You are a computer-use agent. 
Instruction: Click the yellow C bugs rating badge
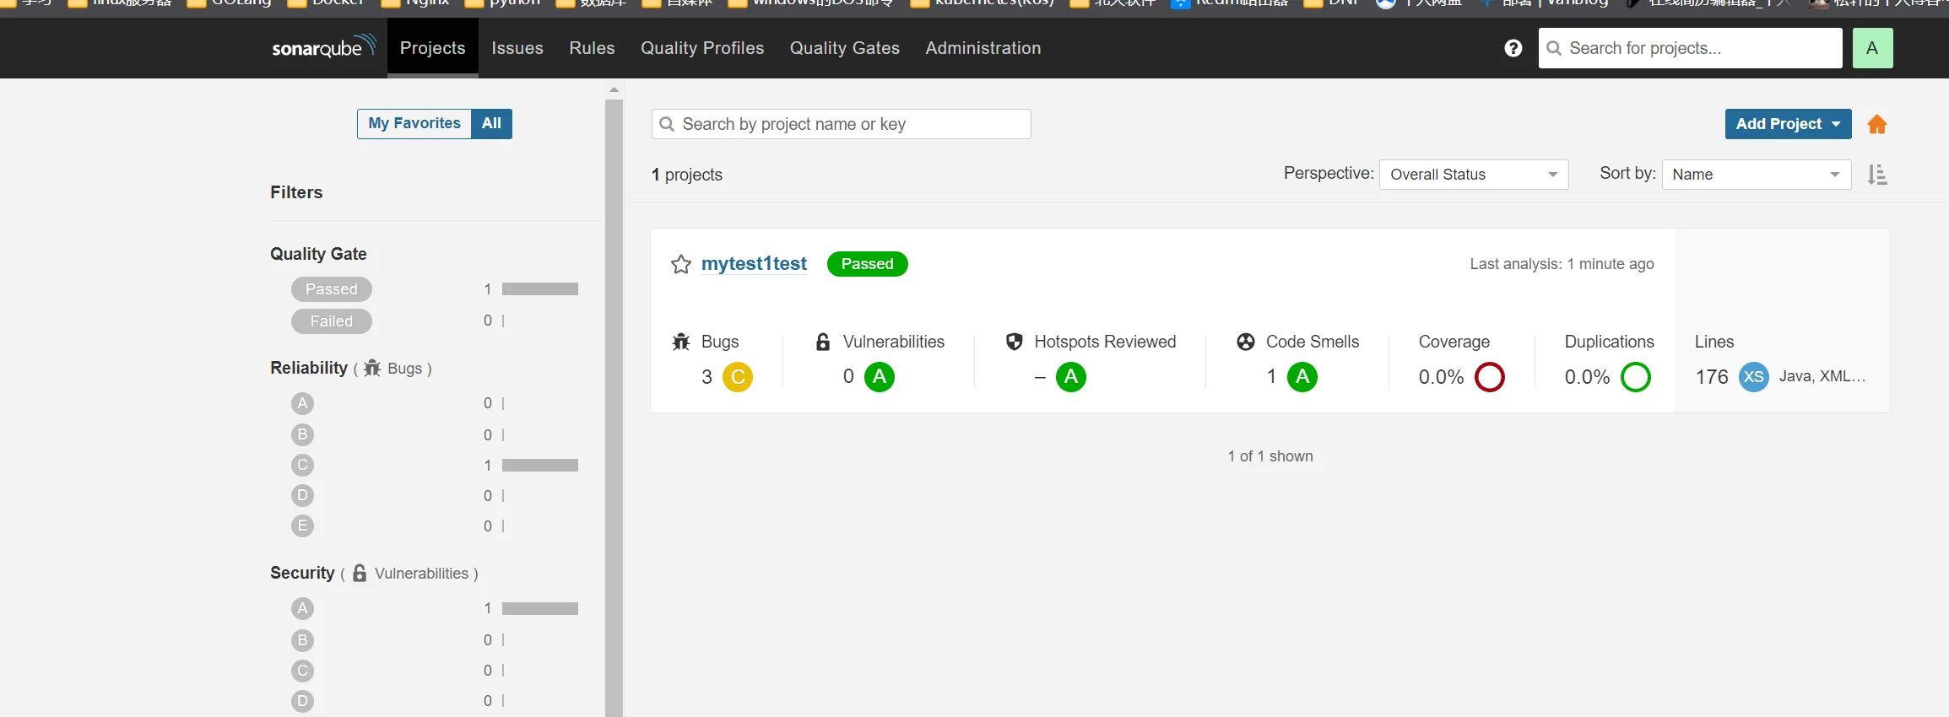[x=737, y=377]
